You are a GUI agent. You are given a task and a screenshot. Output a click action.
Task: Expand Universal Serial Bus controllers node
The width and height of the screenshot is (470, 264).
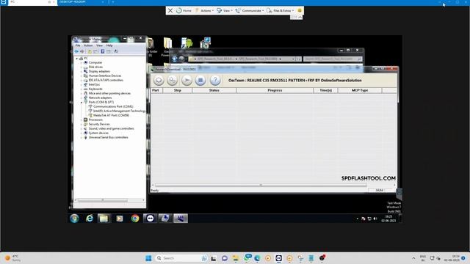(82, 137)
